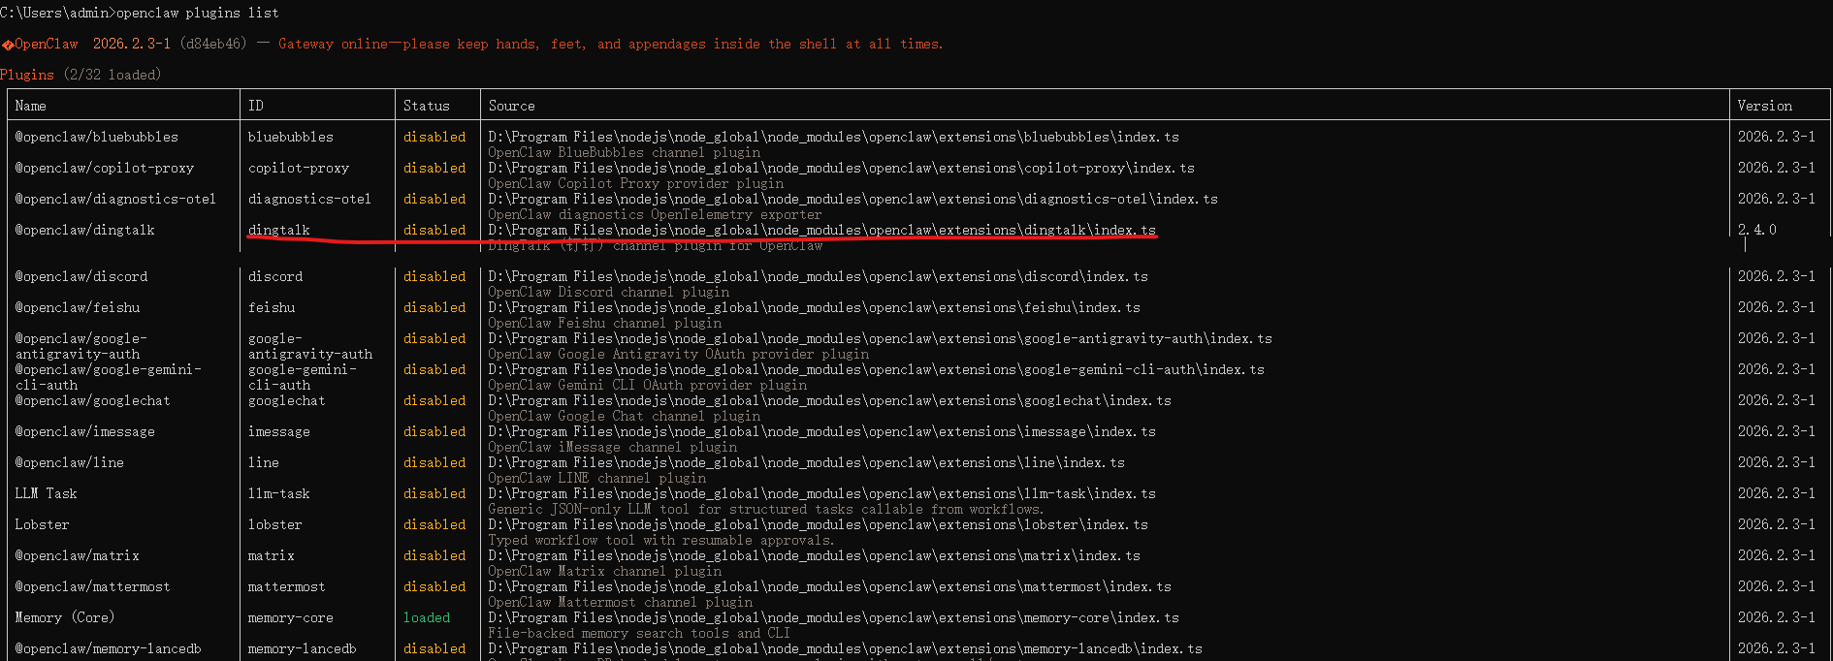Click the command text 'openclaw plugins list'
The width and height of the screenshot is (1833, 661).
198,13
